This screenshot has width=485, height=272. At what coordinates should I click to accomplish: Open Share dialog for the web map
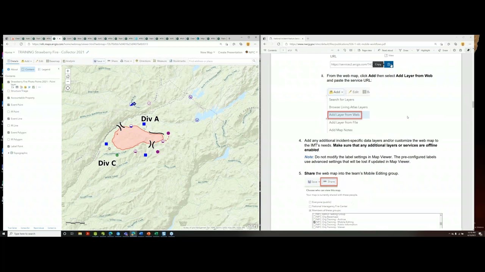[112, 61]
